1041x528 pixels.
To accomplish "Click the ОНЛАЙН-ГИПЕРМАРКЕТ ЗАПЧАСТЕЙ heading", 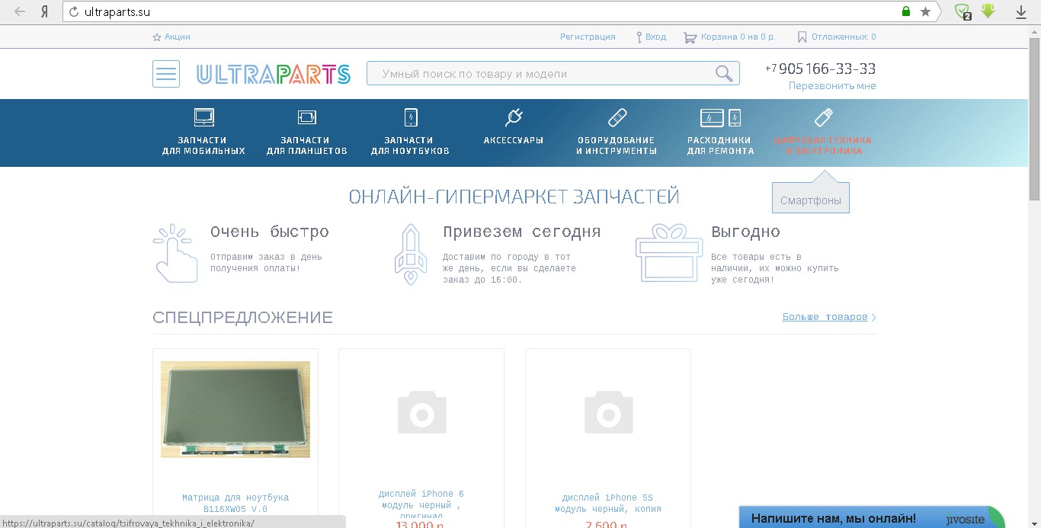I will [x=514, y=197].
